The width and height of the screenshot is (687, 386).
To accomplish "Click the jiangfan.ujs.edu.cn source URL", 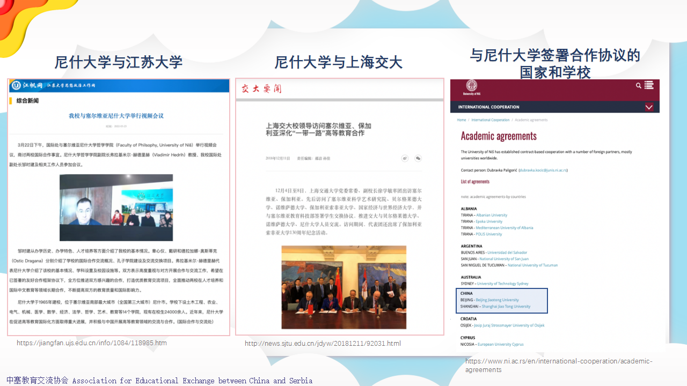I will coord(92,343).
